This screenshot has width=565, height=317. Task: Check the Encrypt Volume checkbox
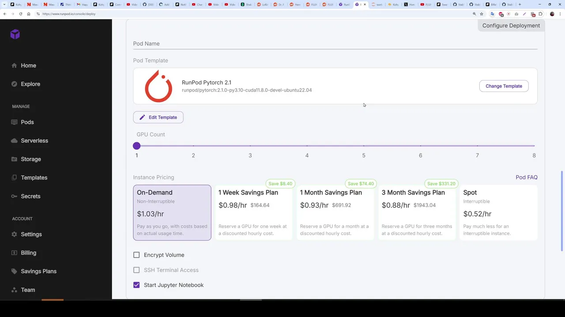[x=136, y=255]
